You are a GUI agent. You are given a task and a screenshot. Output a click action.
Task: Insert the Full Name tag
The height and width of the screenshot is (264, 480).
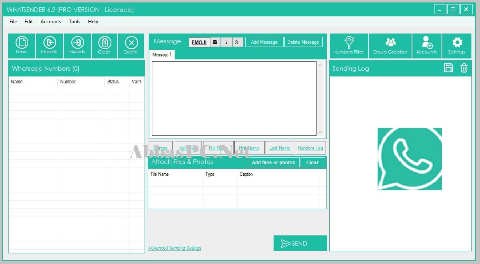[x=218, y=148]
